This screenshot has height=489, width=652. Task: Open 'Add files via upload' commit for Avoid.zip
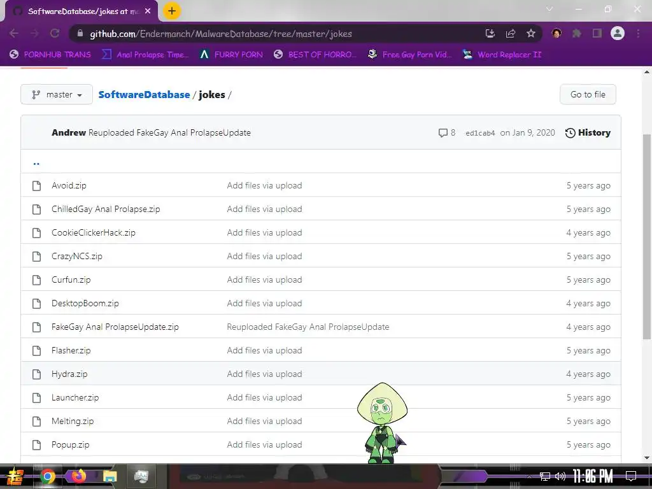pos(264,185)
